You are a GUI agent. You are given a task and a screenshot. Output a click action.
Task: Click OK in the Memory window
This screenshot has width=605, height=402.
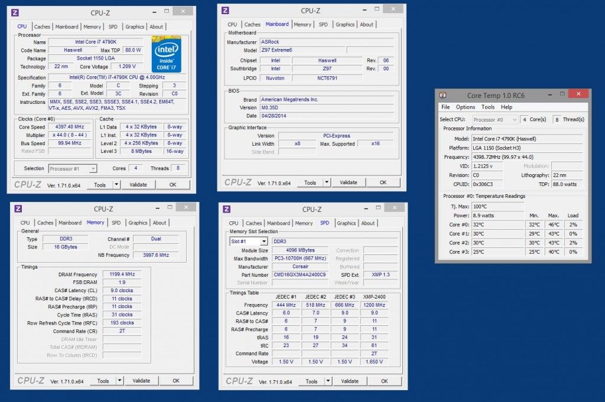pos(176,381)
